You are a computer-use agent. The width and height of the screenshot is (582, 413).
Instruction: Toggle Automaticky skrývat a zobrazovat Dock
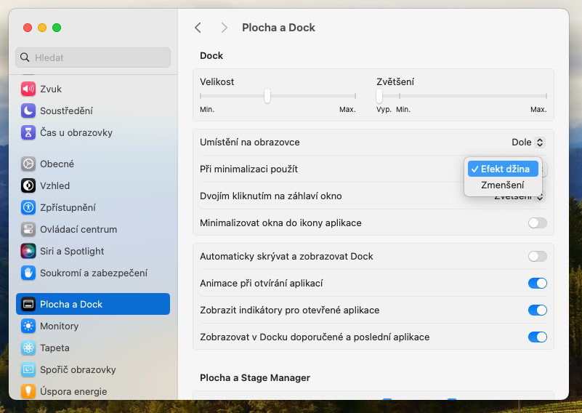pos(537,256)
